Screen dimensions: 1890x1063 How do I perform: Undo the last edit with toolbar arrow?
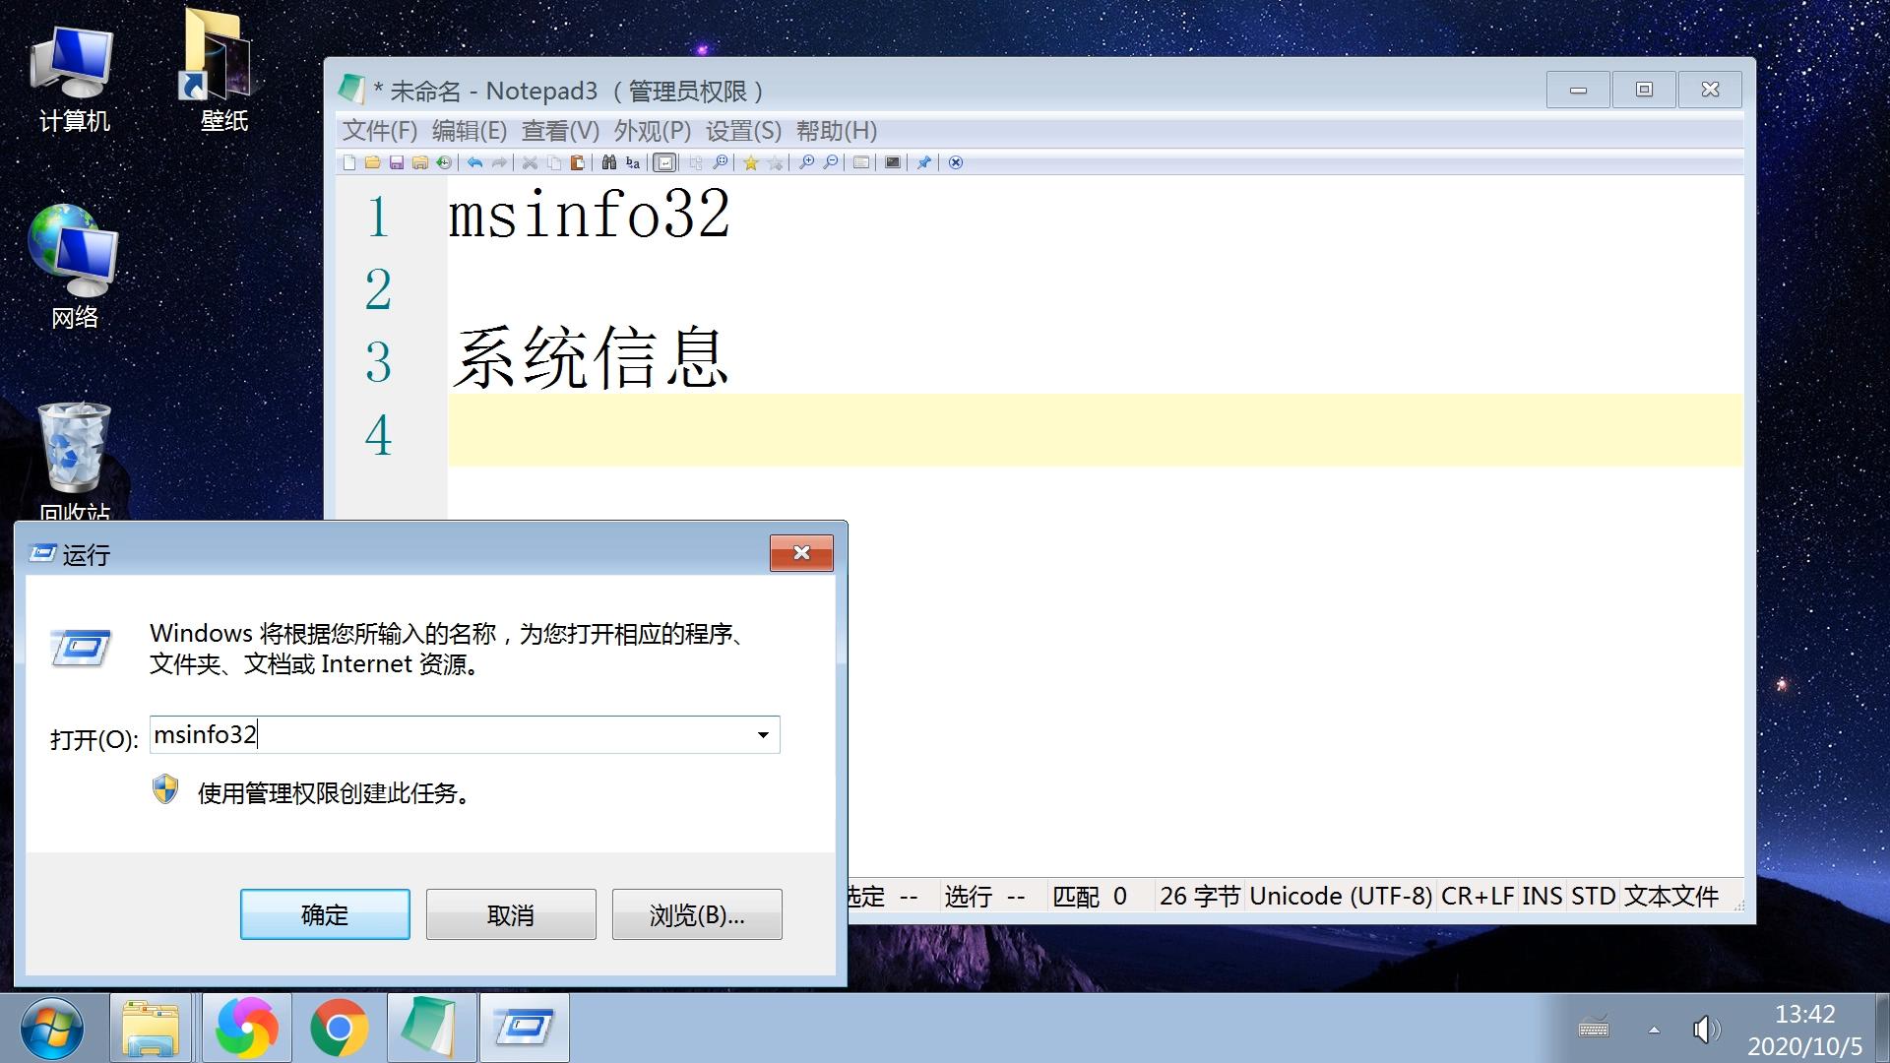coord(474,162)
